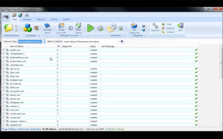Click the Support button
The width and height of the screenshot is (223, 139).
pyautogui.click(x=168, y=28)
